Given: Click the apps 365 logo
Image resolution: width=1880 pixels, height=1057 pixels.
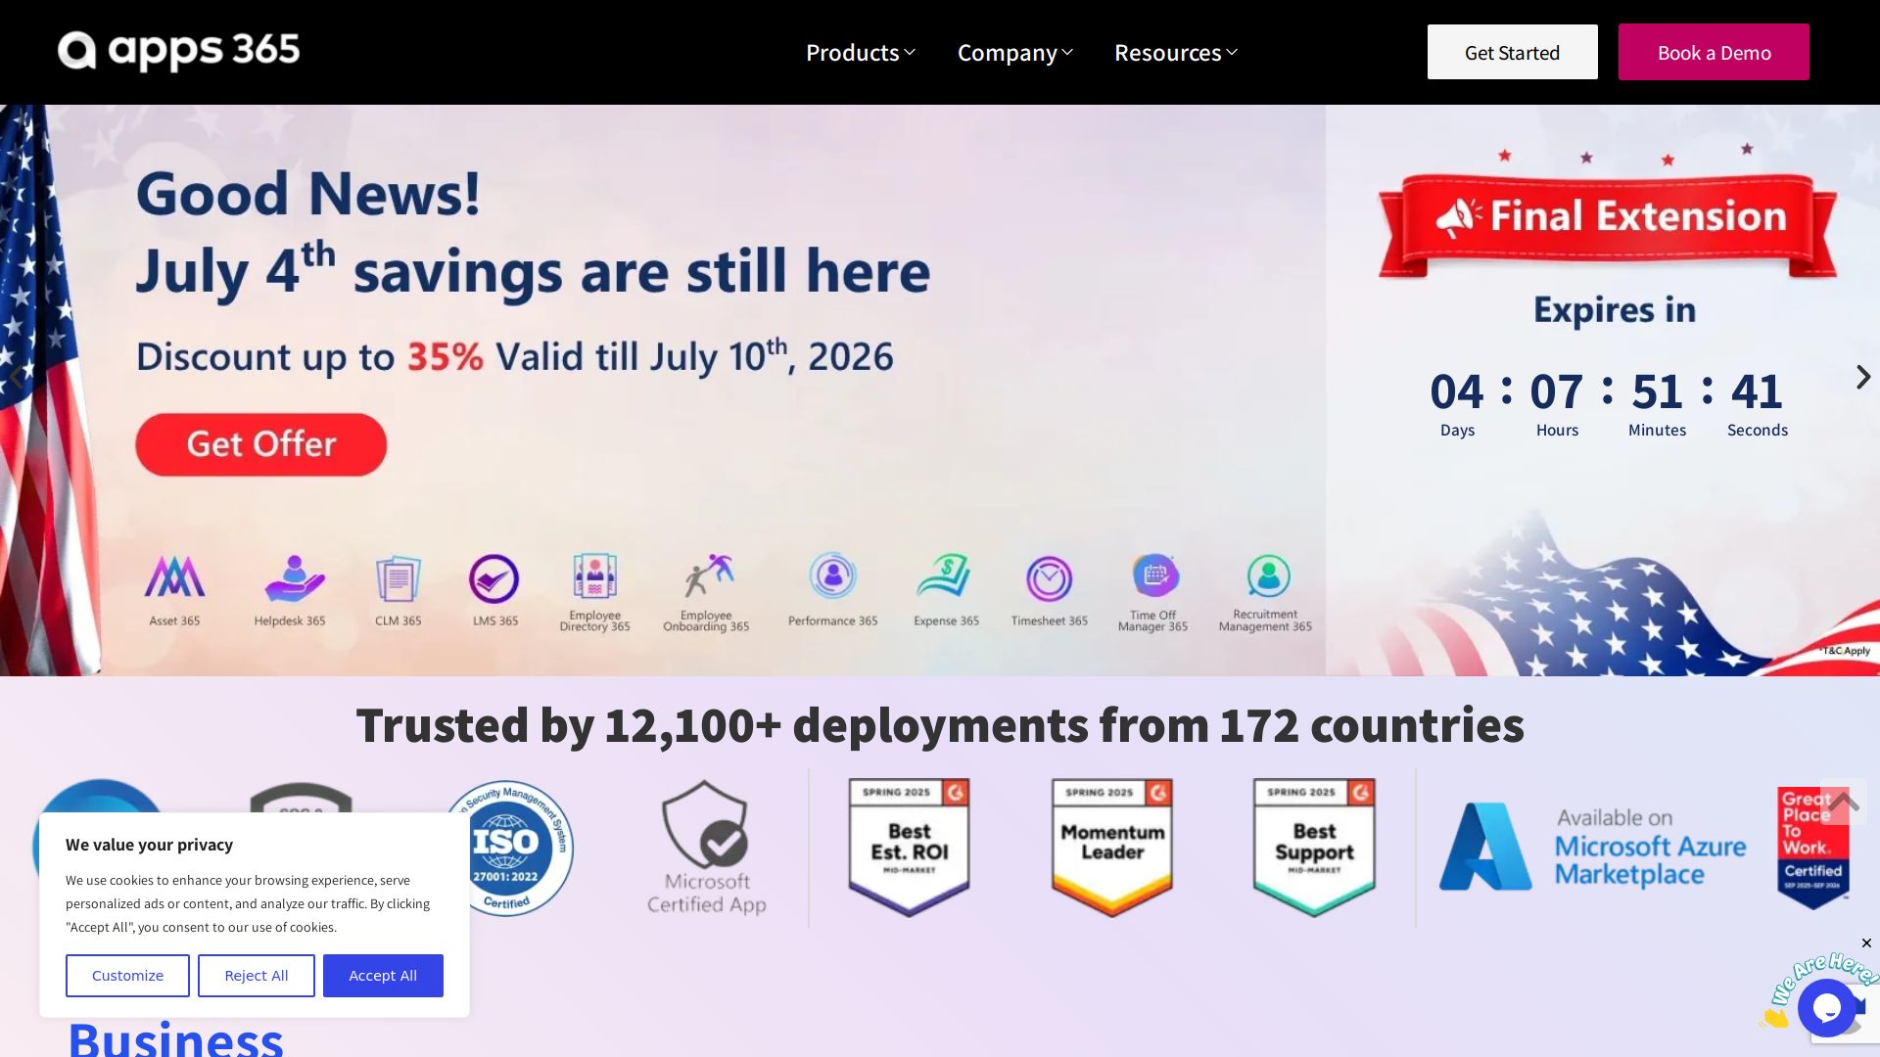Looking at the screenshot, I should tap(178, 51).
